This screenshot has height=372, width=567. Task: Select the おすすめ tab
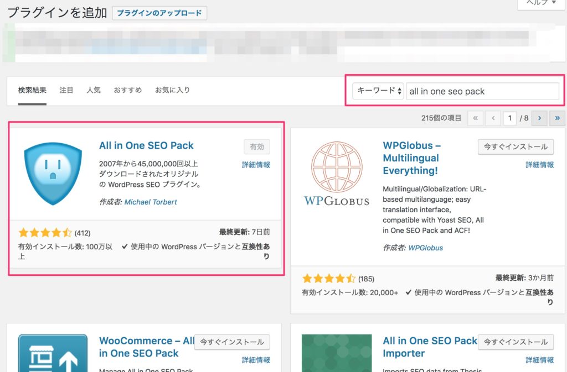[x=128, y=90]
